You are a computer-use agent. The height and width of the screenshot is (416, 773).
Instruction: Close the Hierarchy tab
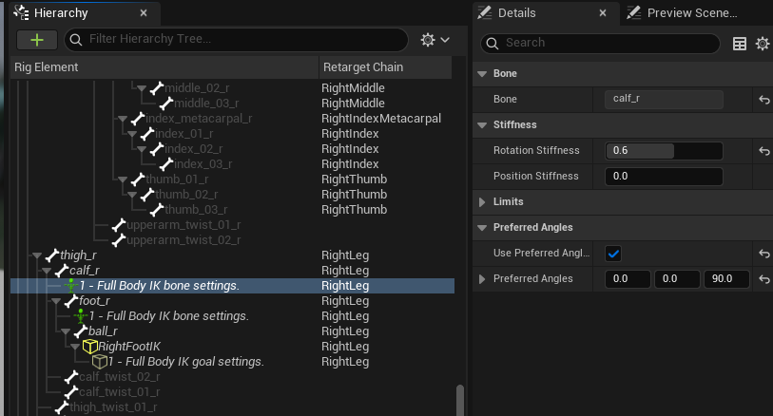click(144, 13)
